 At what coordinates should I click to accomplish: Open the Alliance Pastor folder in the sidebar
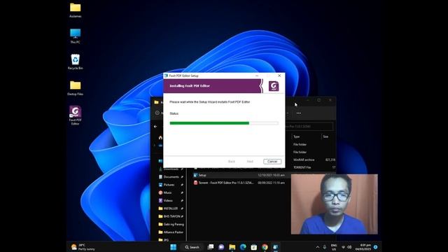pyautogui.click(x=171, y=232)
